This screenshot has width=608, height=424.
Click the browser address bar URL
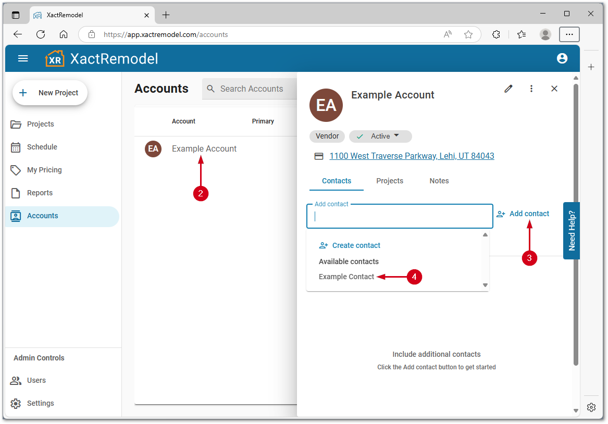coord(166,34)
